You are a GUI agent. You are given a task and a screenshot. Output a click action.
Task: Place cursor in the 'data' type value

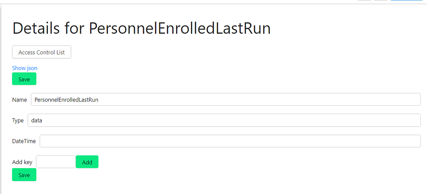37,120
